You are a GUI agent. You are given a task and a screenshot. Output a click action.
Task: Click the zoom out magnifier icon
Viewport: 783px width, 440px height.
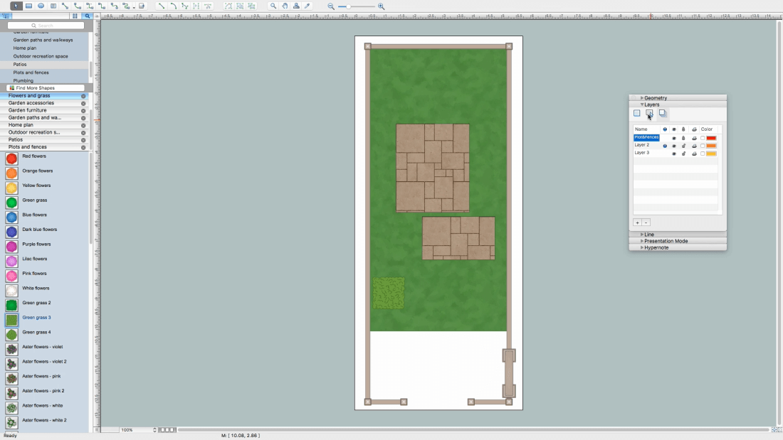click(331, 6)
